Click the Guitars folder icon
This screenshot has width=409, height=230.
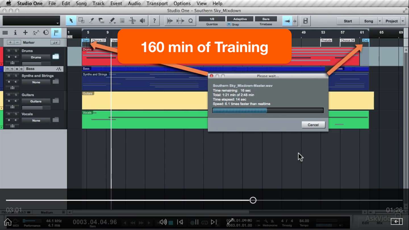tap(56, 101)
